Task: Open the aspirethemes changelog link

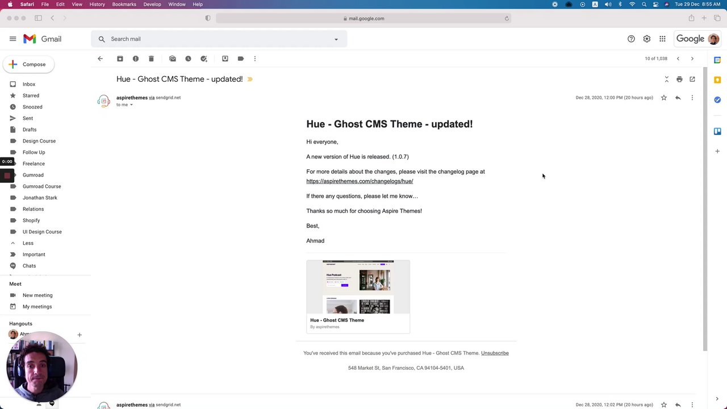Action: (360, 181)
